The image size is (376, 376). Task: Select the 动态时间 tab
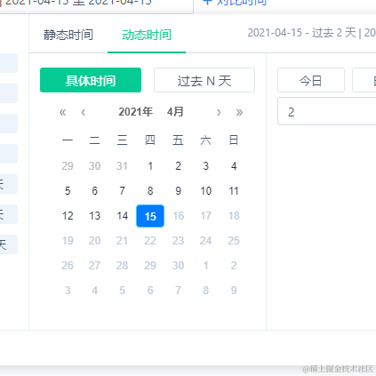click(147, 35)
